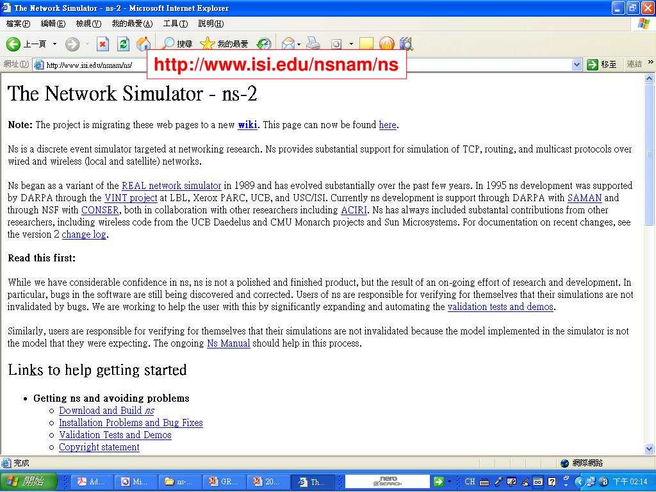Click the Nero search input field
Viewport: 656px width, 492px height.
tap(387, 482)
